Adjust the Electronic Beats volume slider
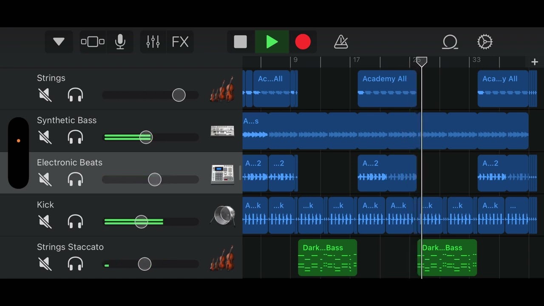 155,179
